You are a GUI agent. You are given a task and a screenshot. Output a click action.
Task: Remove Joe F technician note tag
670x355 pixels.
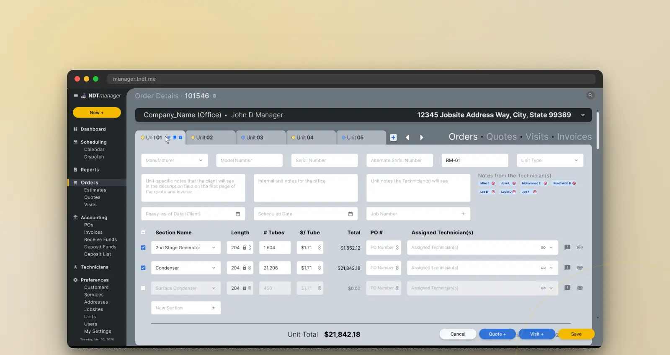tap(535, 192)
